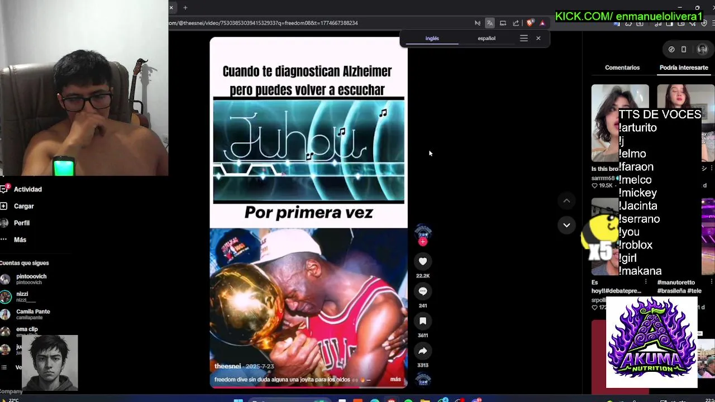715x402 pixels.
Task: Open a new browser tab with plus
Action: [x=185, y=7]
